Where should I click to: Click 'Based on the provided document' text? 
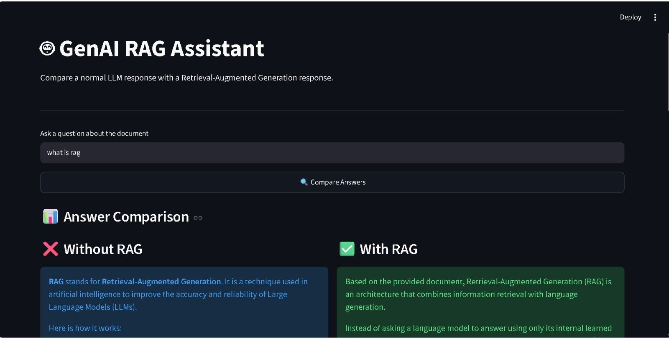tap(405, 282)
